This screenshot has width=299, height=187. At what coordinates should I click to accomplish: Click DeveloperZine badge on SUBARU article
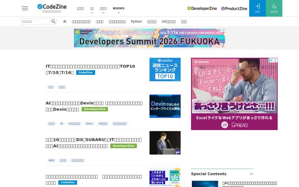tap(124, 146)
